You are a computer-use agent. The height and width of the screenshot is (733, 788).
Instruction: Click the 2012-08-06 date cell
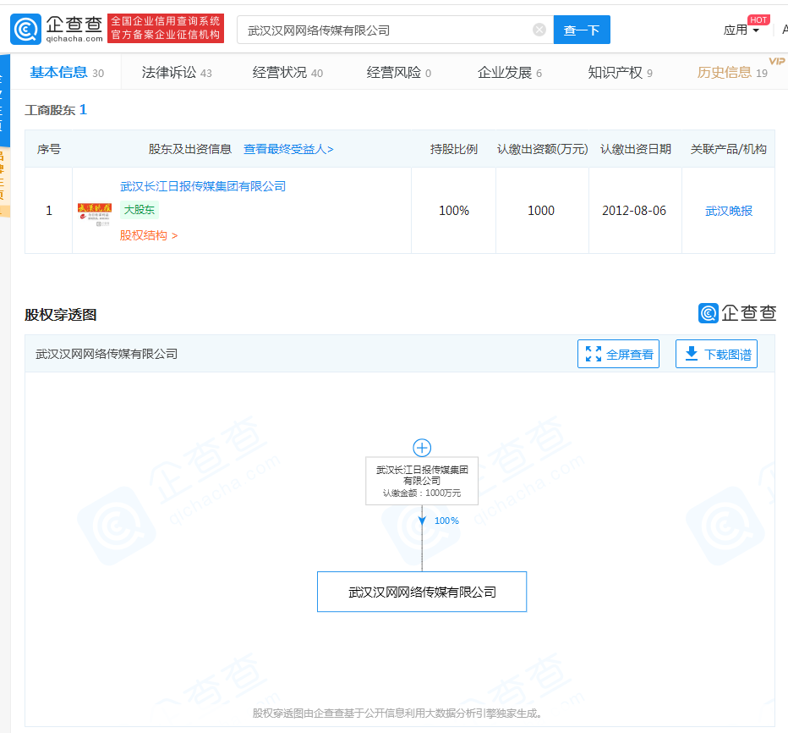pos(634,211)
